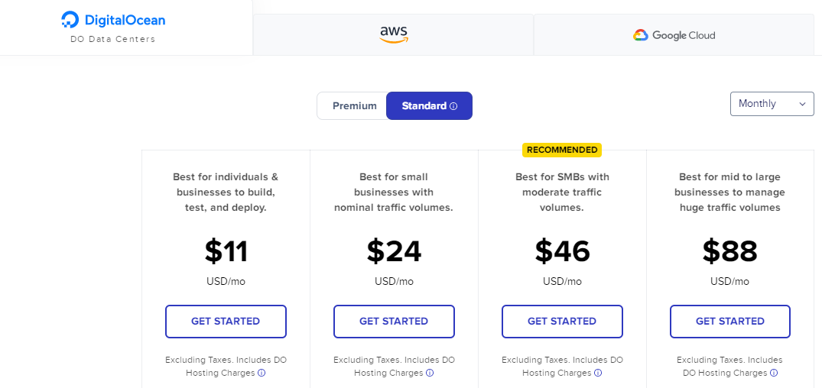This screenshot has width=822, height=388.
Task: Open the Monthly billing dropdown
Action: click(772, 104)
